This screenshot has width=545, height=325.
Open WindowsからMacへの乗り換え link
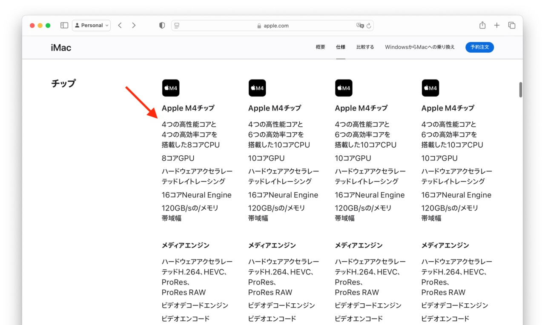(x=420, y=47)
